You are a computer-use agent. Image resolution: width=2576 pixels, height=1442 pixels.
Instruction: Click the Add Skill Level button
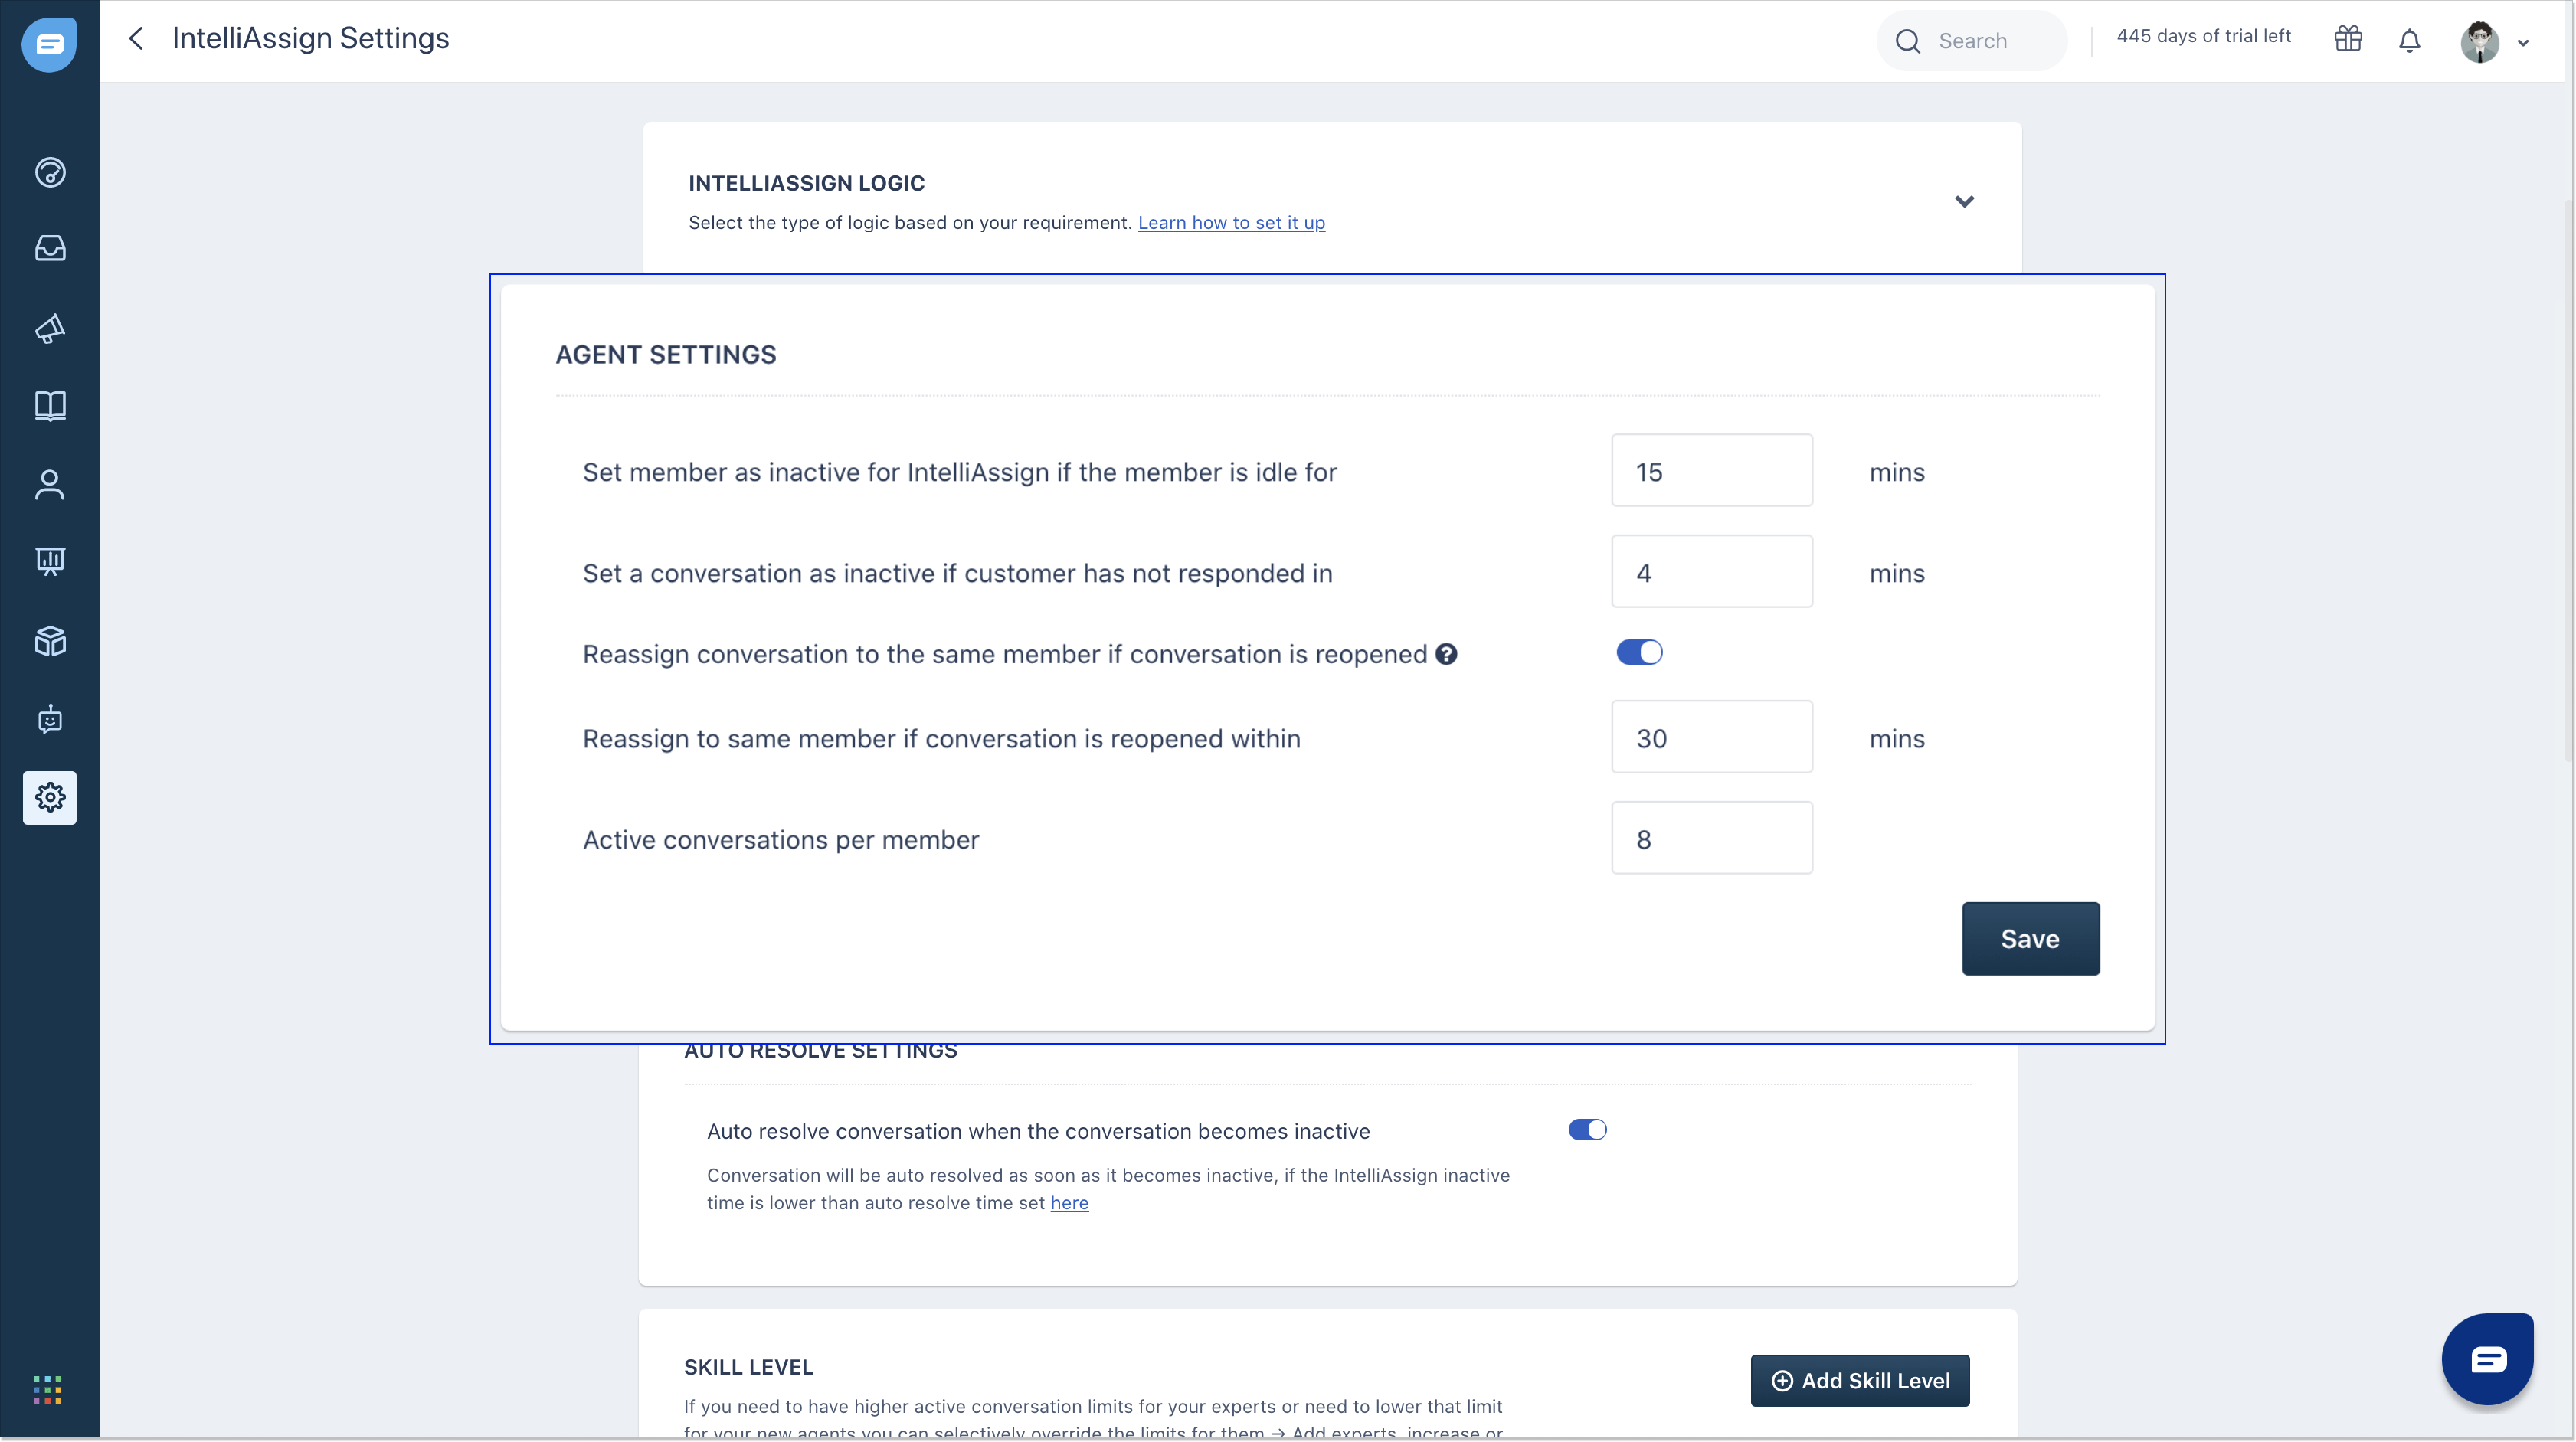coord(1860,1381)
